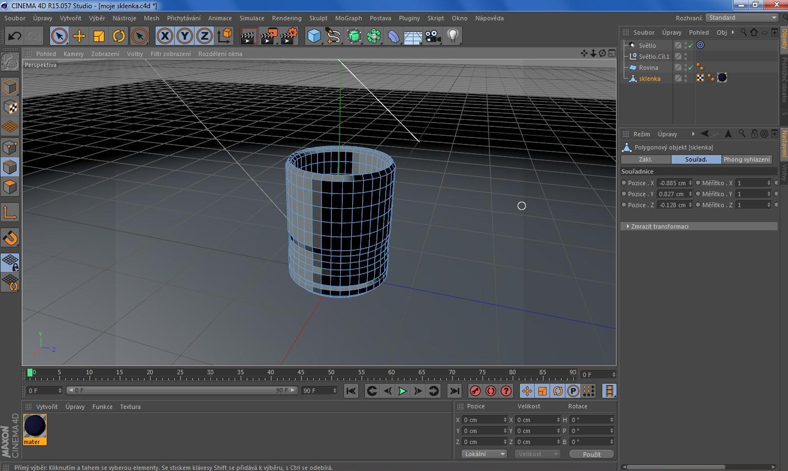
Task: Select the Move tool in top toolbar
Action: click(x=79, y=36)
